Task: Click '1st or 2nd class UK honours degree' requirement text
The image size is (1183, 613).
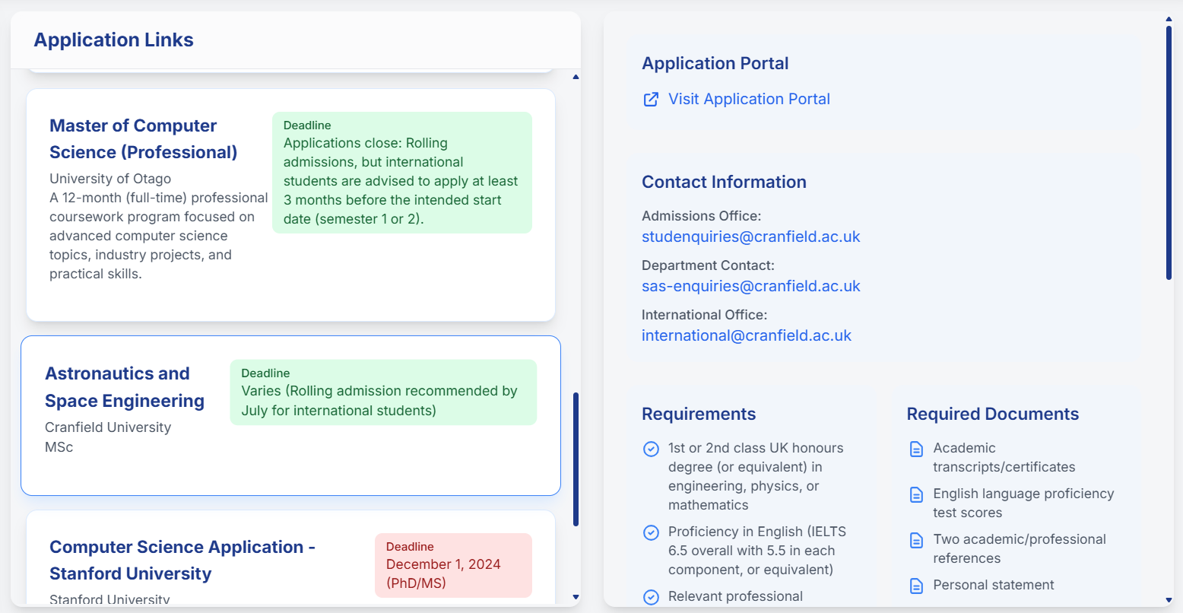Action: click(x=756, y=477)
